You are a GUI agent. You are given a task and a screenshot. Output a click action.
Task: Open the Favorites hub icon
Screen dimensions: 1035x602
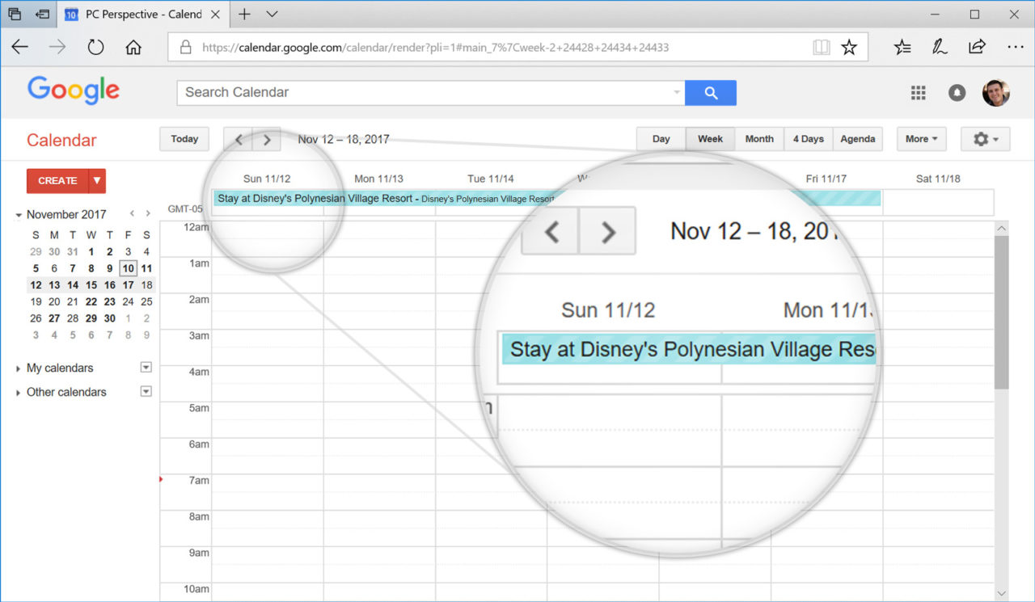click(902, 47)
